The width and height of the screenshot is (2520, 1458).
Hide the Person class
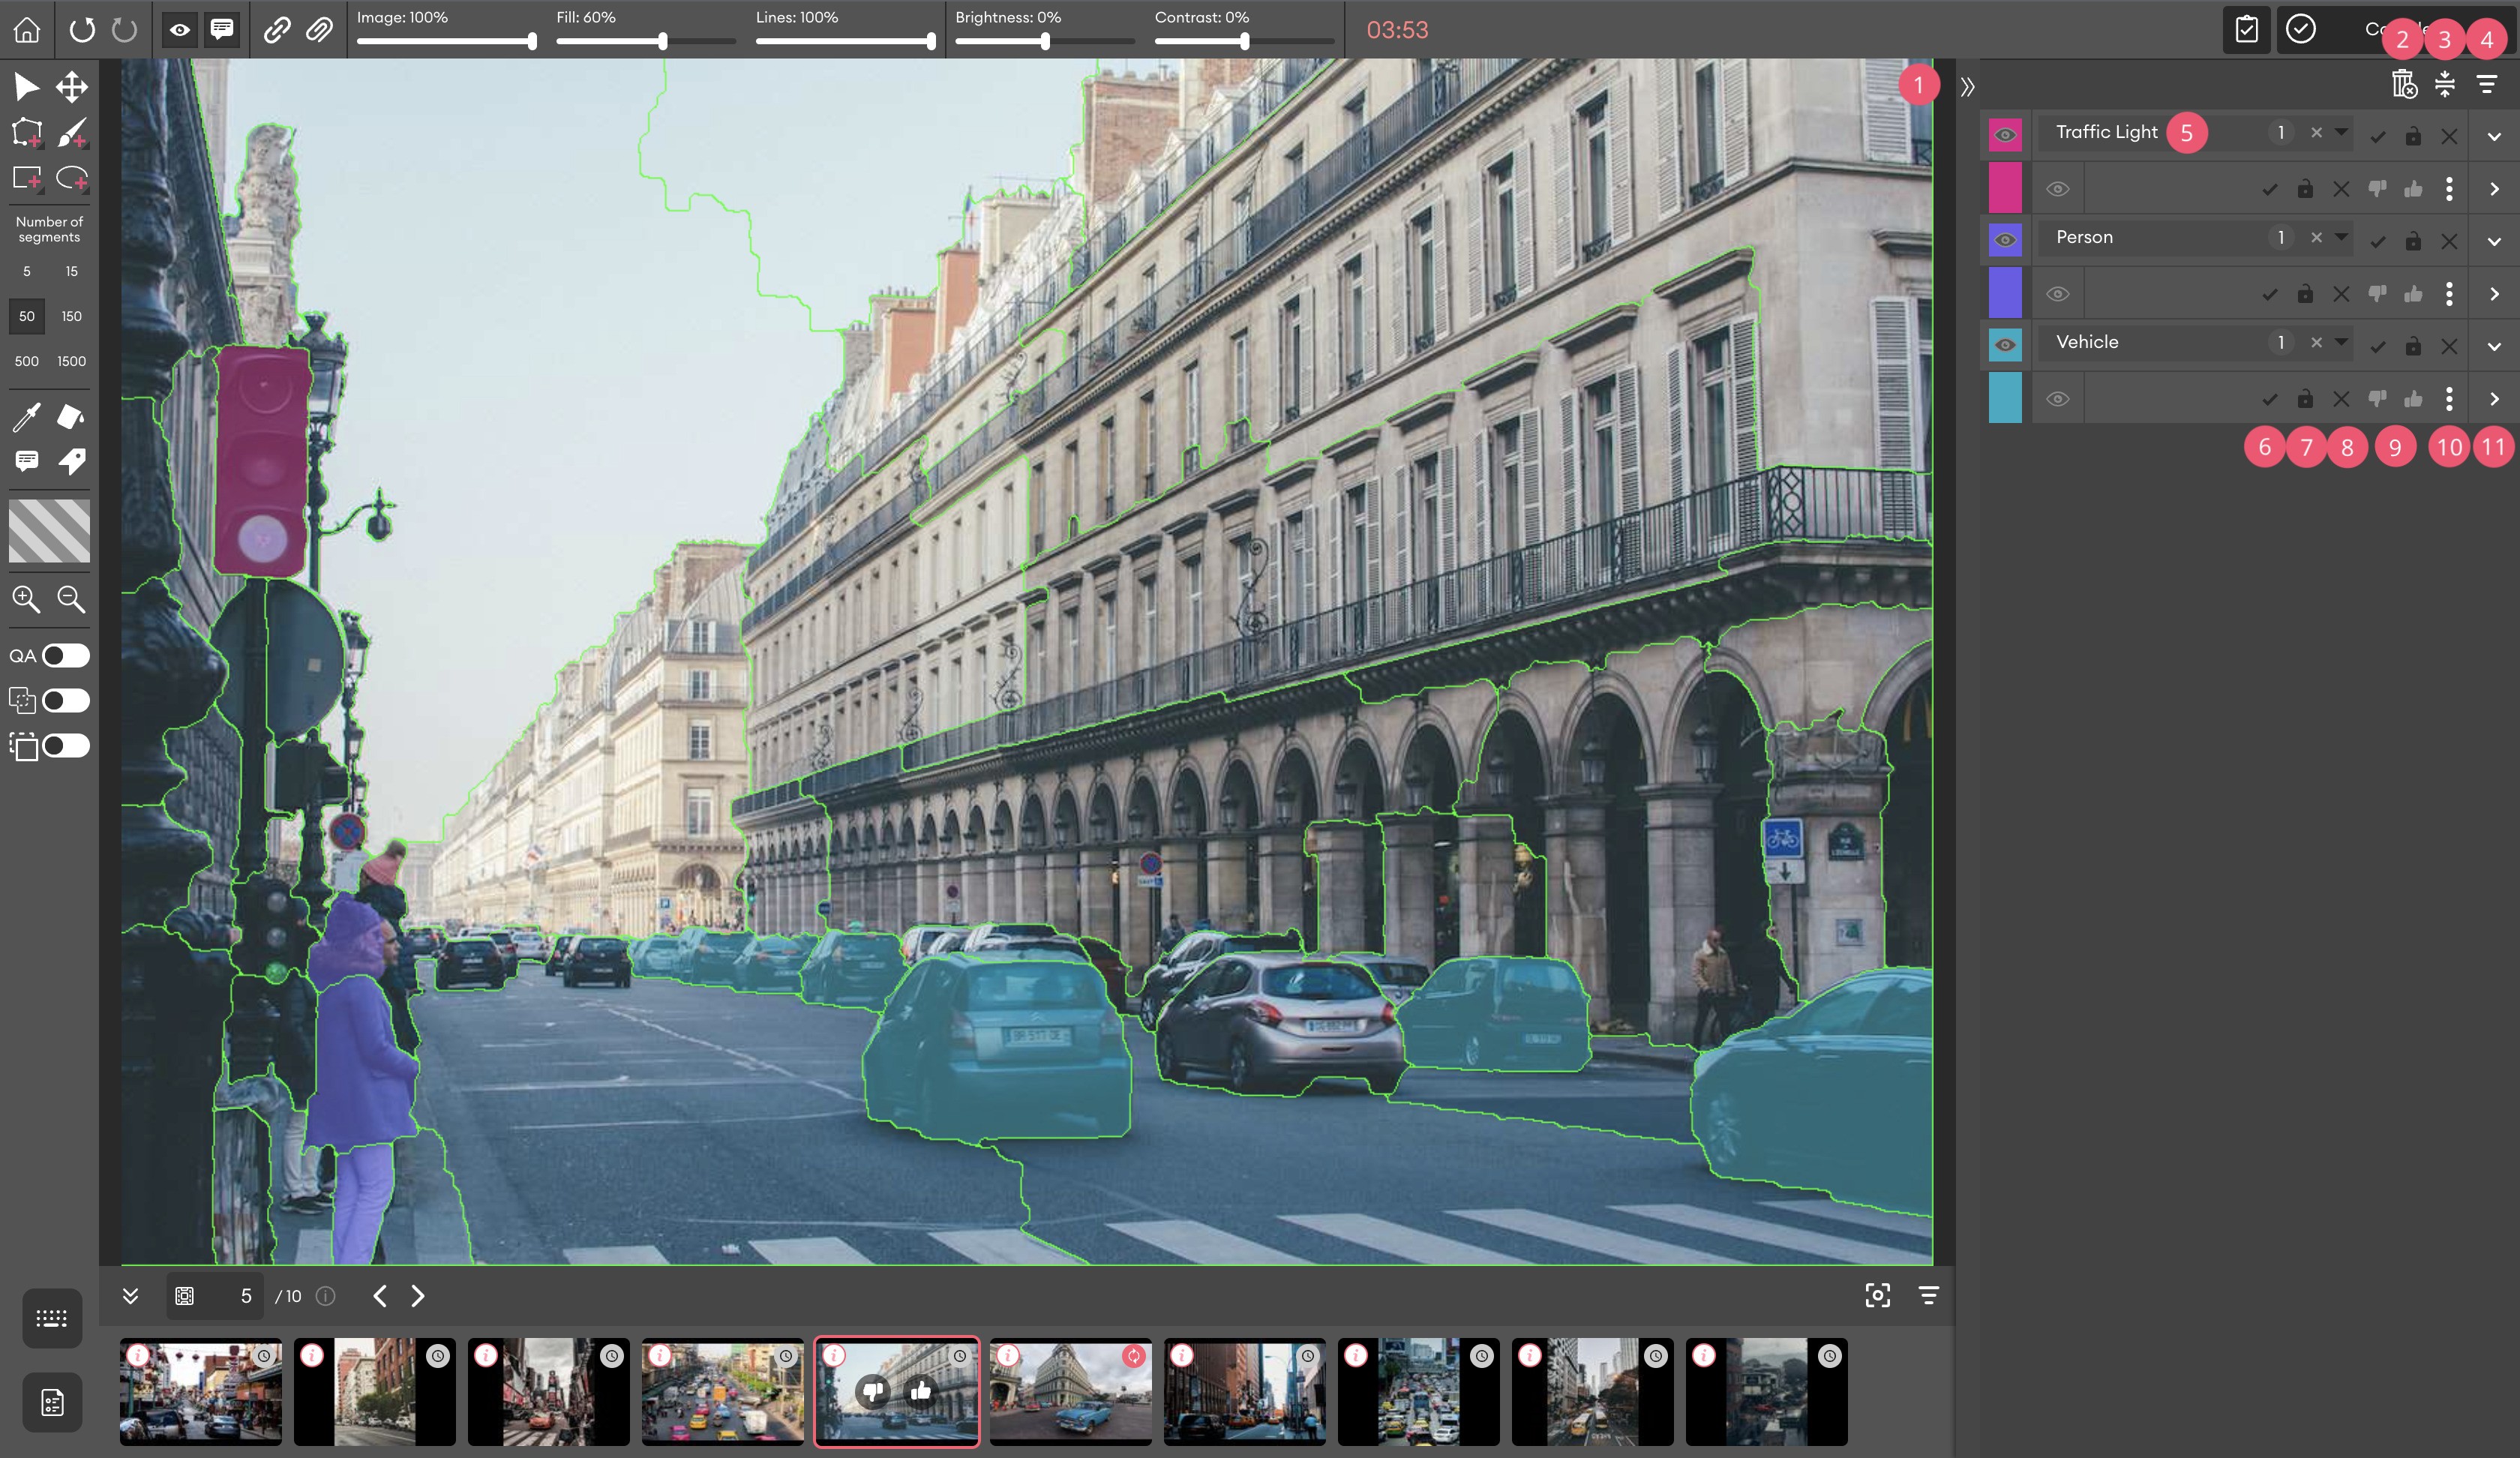click(x=2005, y=239)
